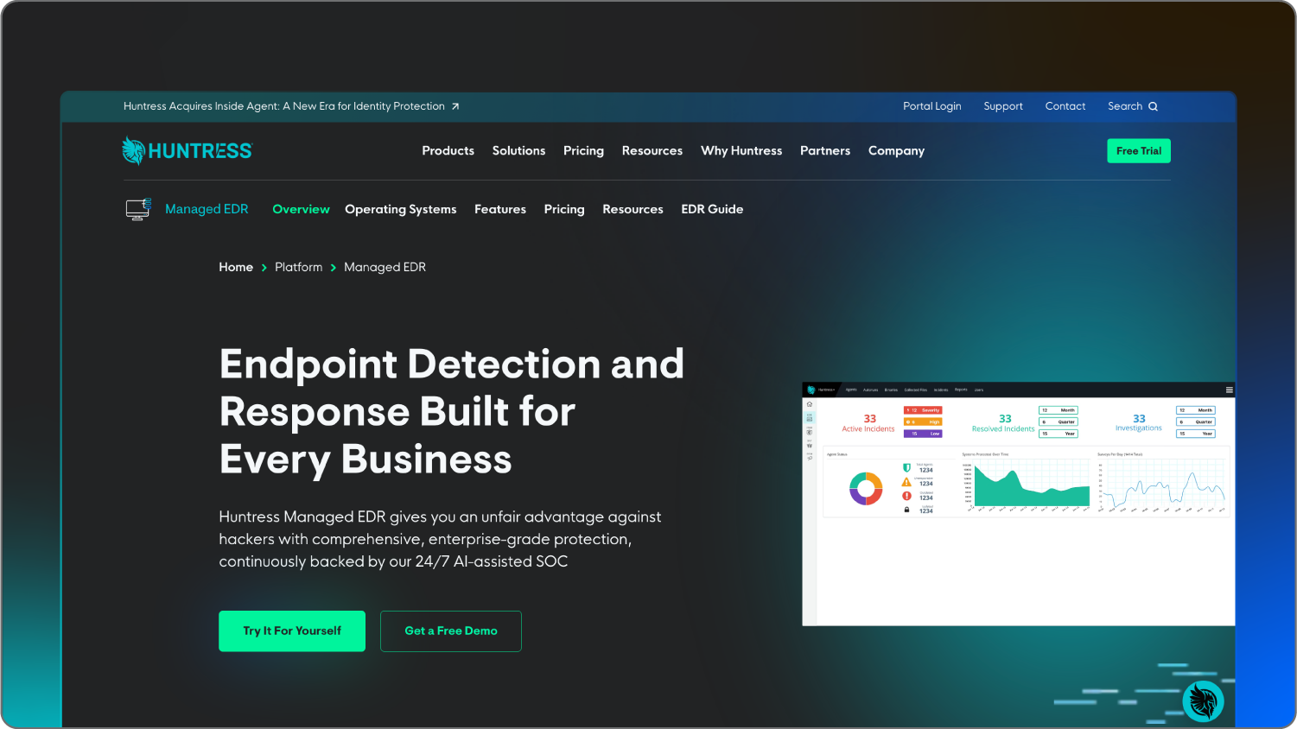Select Incidents in the dashboard navigation
This screenshot has height=729, width=1297.
coord(941,390)
